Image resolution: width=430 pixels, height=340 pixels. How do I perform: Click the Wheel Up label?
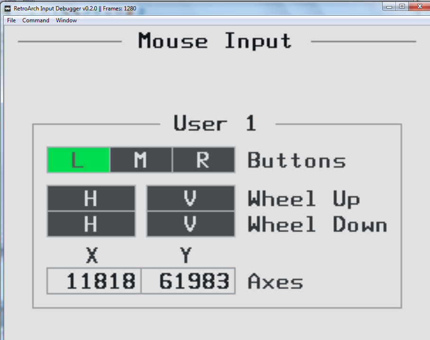point(304,198)
